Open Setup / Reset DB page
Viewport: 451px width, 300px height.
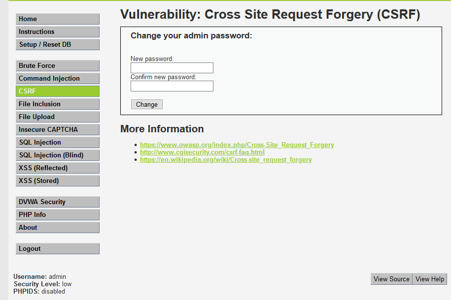tap(57, 45)
